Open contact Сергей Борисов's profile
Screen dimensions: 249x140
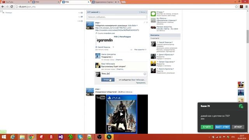(x=165, y=42)
